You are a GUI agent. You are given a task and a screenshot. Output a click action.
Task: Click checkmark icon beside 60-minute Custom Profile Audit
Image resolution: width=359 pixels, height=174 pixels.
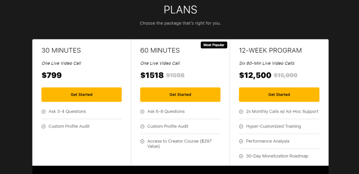tap(142, 126)
